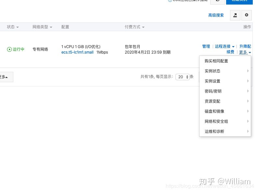Open 磁盘和镜像 submenu
The height and width of the screenshot is (192, 257).
[x=225, y=111]
